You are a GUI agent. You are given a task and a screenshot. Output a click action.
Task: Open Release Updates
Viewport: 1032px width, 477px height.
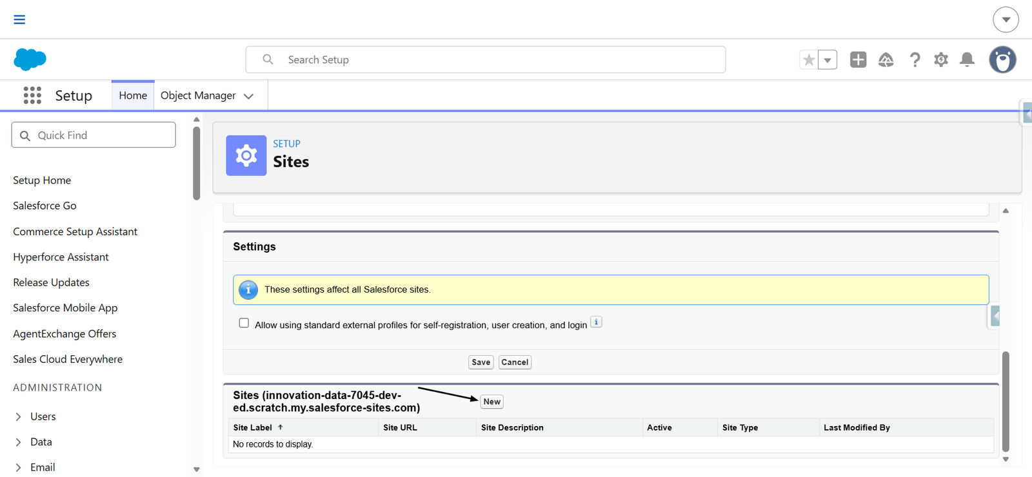(51, 282)
